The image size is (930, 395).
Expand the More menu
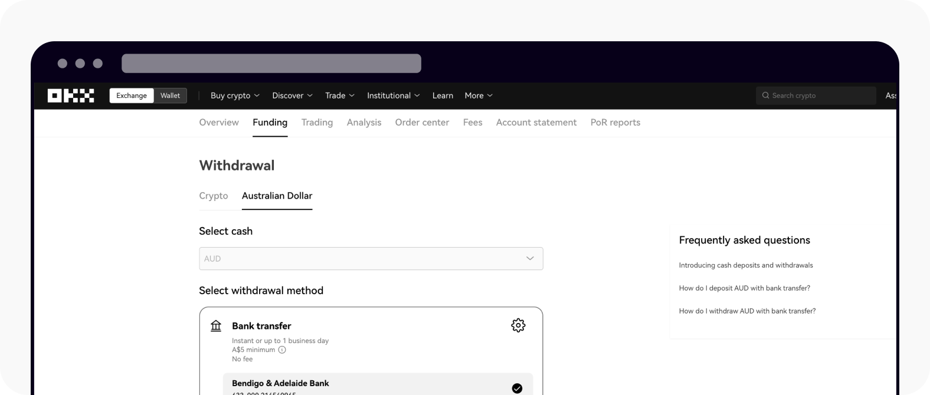point(478,96)
